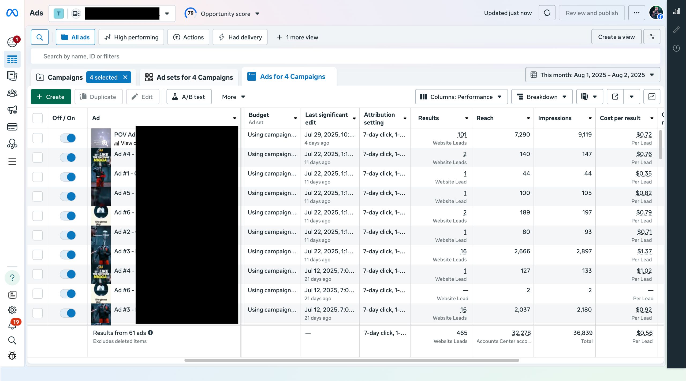Open All tools hamburger menu
Viewport: 686px width, 381px height.
(x=12, y=162)
